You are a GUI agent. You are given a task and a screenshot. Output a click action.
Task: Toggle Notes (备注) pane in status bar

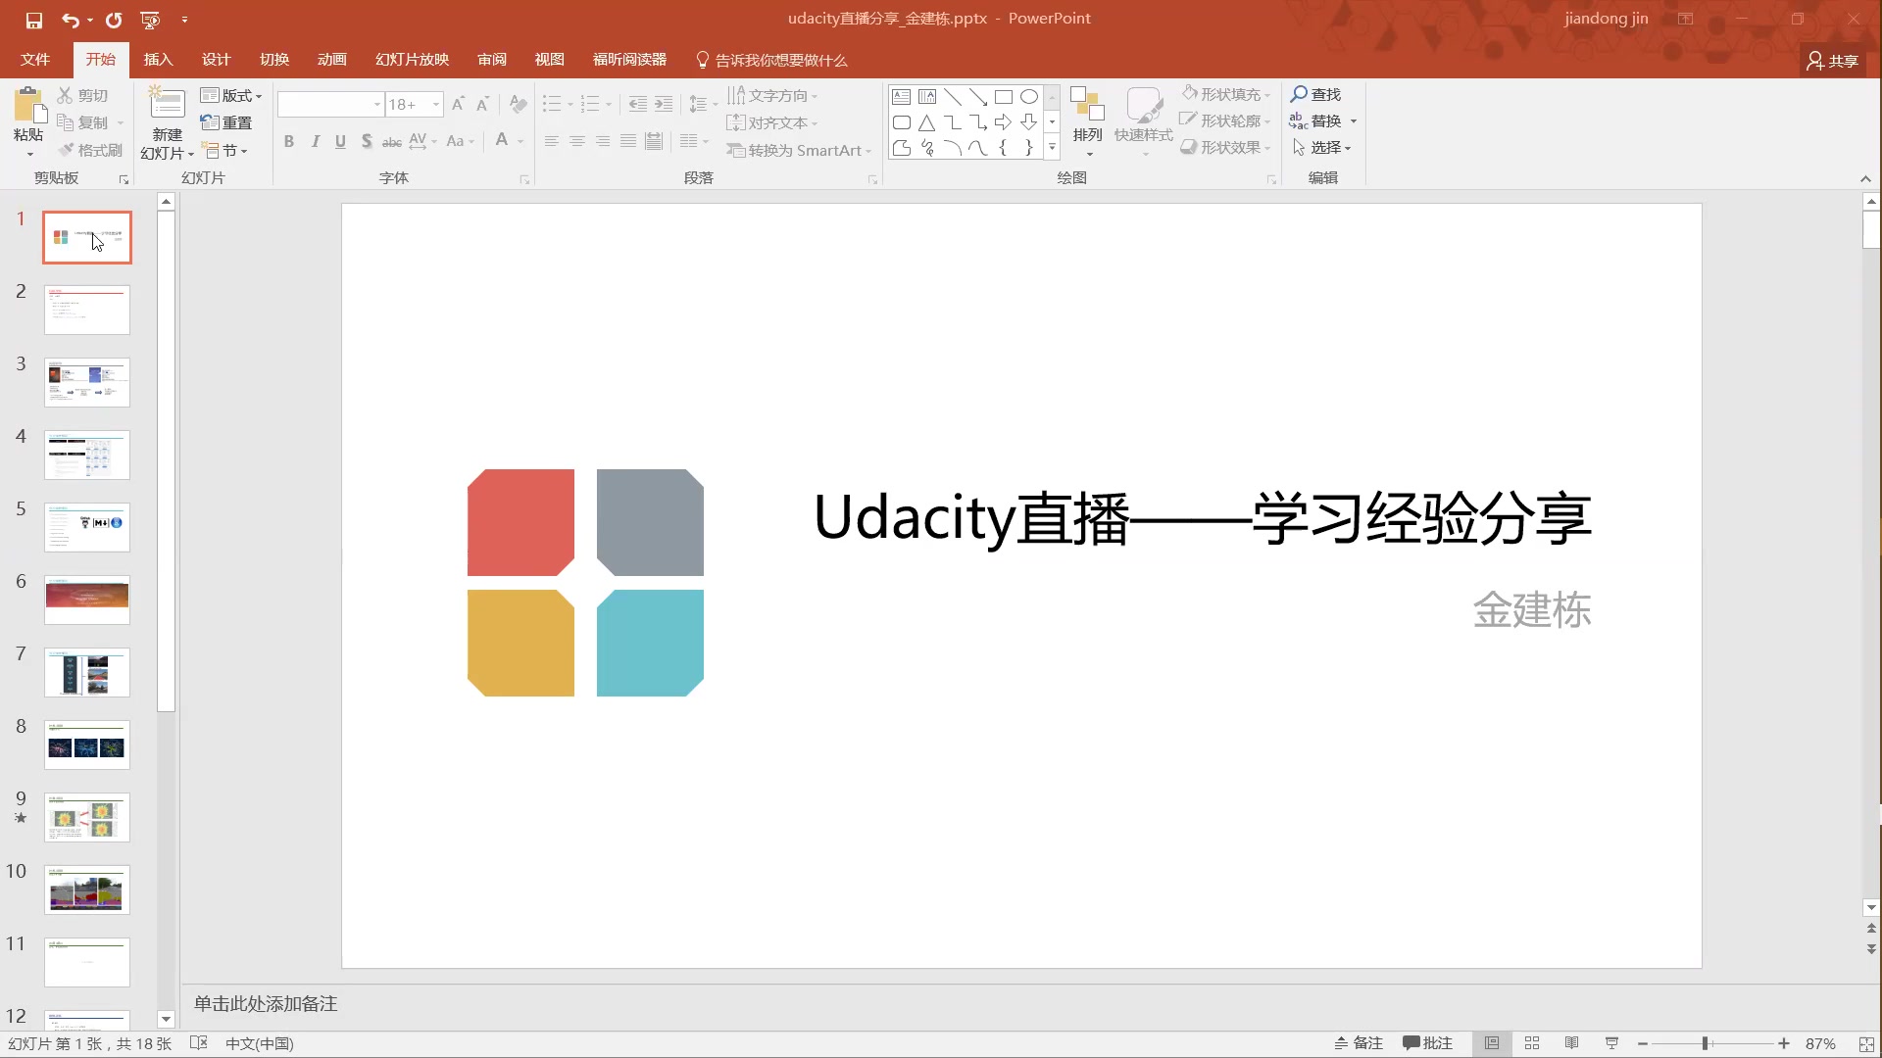click(x=1359, y=1043)
